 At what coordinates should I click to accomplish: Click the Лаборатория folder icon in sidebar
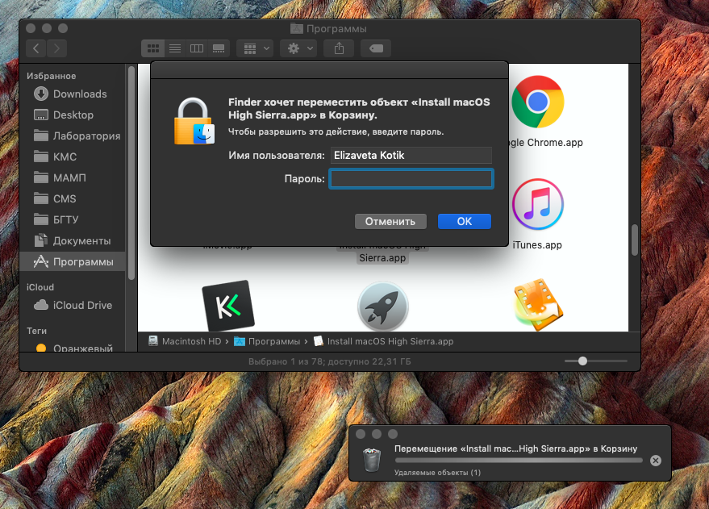[40, 136]
